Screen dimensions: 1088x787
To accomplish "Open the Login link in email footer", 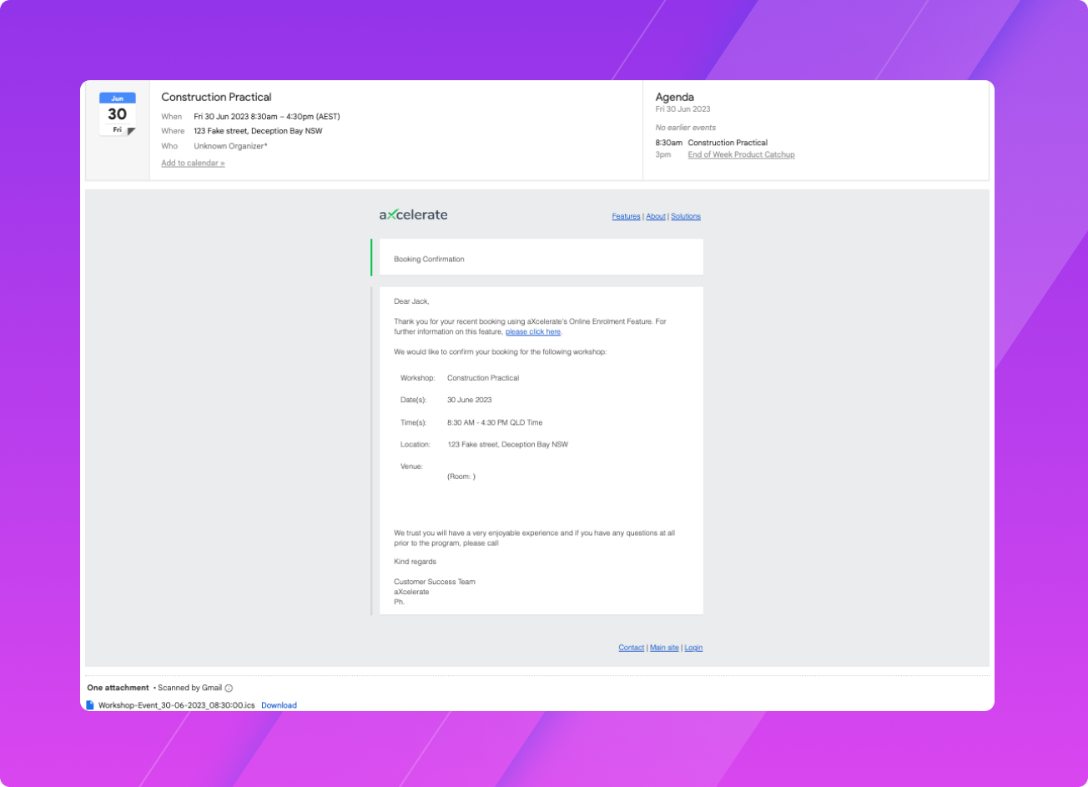I will point(693,648).
